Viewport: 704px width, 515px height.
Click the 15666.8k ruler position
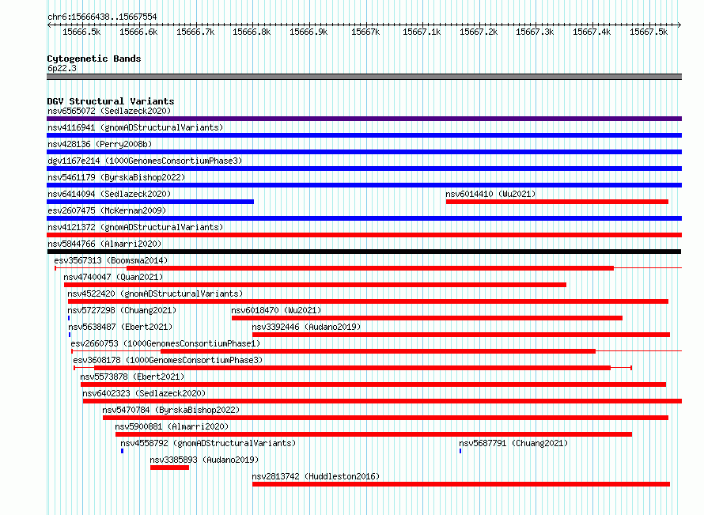(x=252, y=32)
